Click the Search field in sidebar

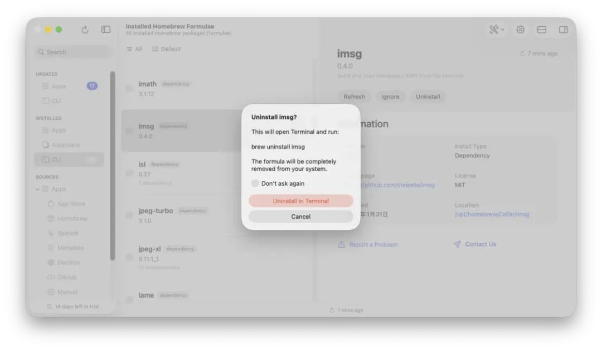click(72, 52)
